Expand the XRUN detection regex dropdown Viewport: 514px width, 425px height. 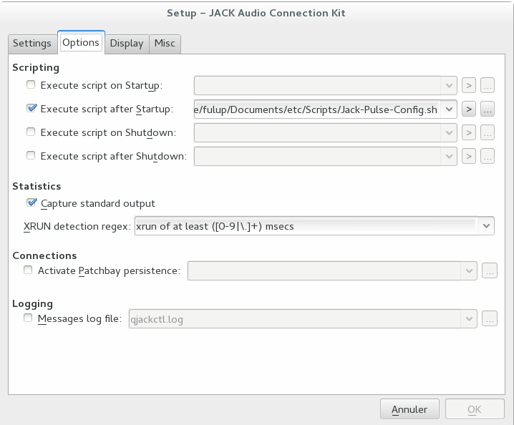(x=486, y=226)
